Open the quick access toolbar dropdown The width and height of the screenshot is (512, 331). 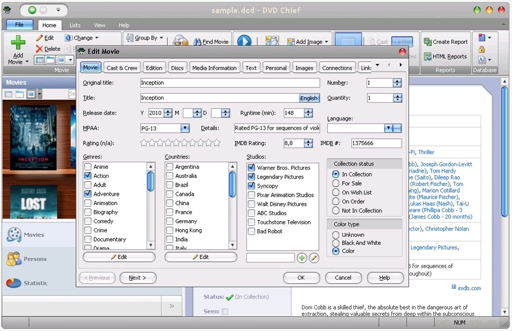(58, 10)
